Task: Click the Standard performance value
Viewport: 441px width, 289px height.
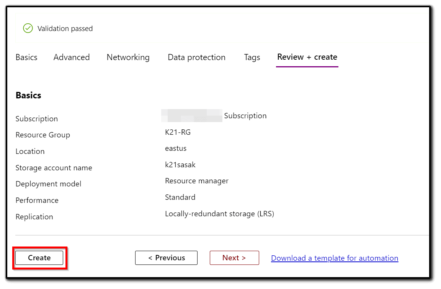Action: [180, 198]
